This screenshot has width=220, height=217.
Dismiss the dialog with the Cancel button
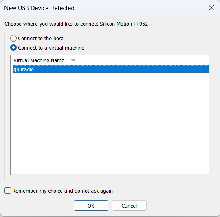click(x=129, y=206)
